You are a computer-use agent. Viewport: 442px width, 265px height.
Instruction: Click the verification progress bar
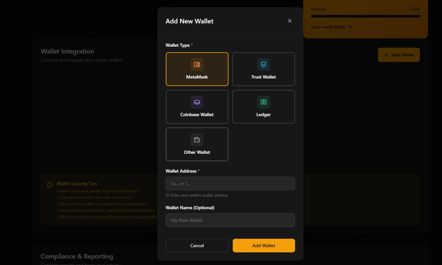365,16
